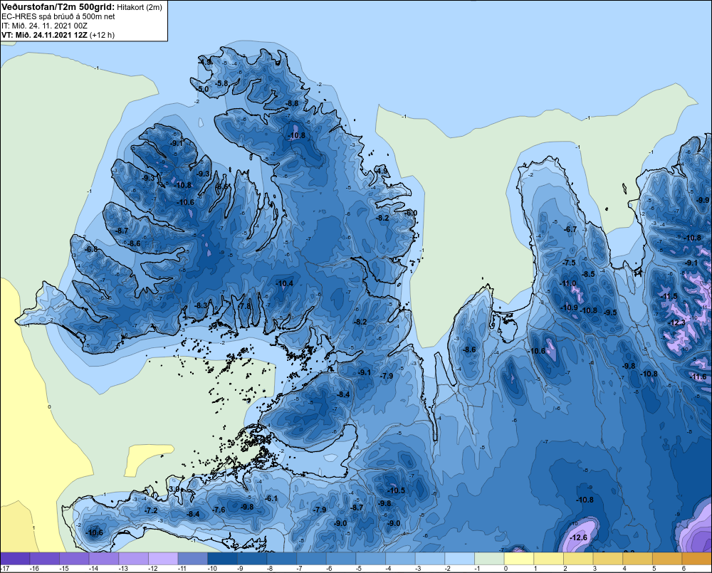Click the "Hitakort (2m)" label in header
Image resolution: width=712 pixels, height=573 pixels.
(x=139, y=7)
